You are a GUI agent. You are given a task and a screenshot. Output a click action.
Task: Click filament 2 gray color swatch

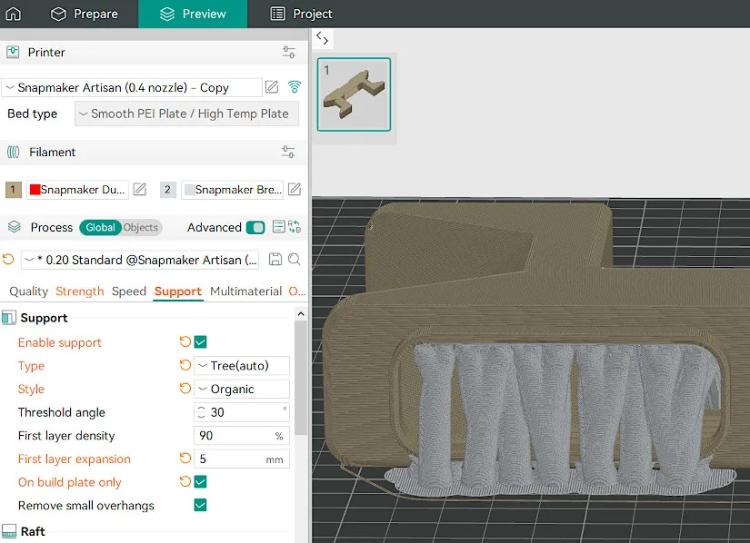pos(189,190)
